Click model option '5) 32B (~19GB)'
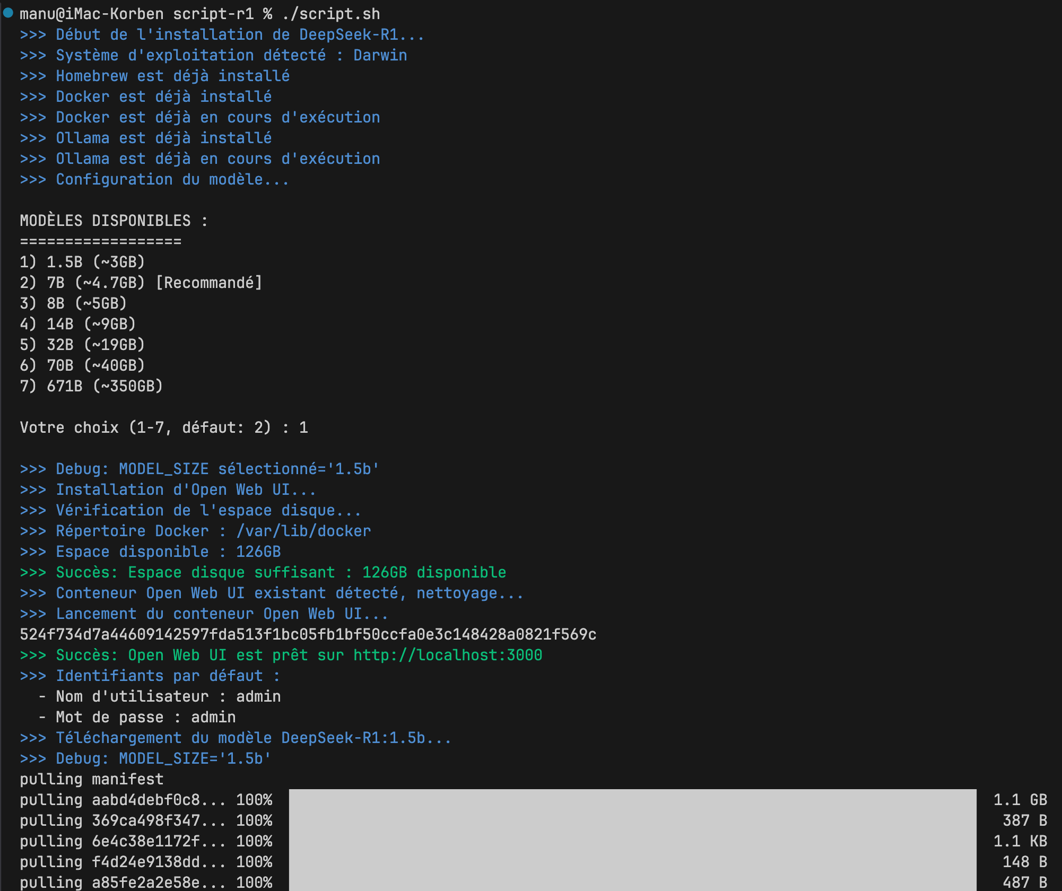This screenshot has height=891, width=1062. pyautogui.click(x=82, y=345)
